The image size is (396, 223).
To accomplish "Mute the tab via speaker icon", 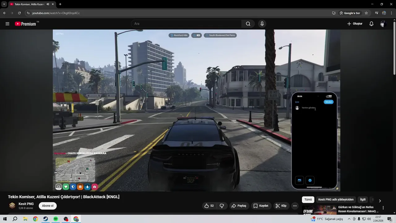I will tap(48, 4).
